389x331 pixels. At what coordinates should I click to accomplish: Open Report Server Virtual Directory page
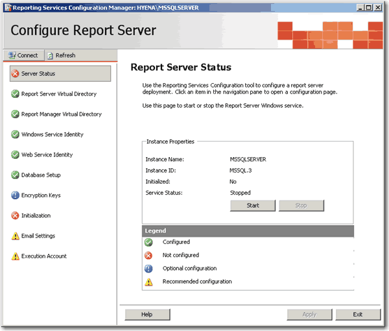coord(58,94)
